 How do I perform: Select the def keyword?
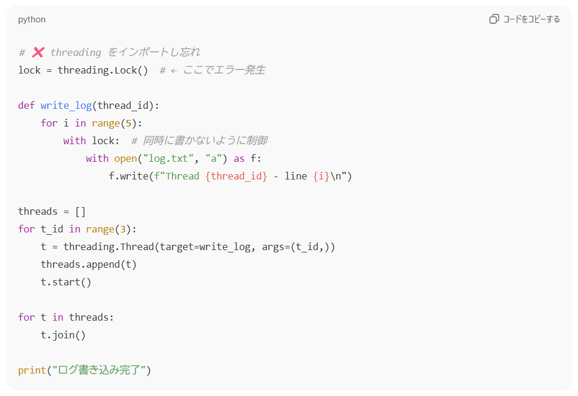(x=27, y=105)
